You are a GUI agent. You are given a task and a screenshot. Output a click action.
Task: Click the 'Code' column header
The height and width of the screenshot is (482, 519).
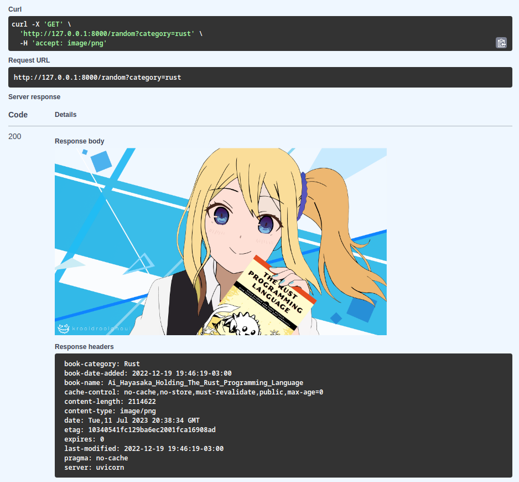click(x=18, y=115)
